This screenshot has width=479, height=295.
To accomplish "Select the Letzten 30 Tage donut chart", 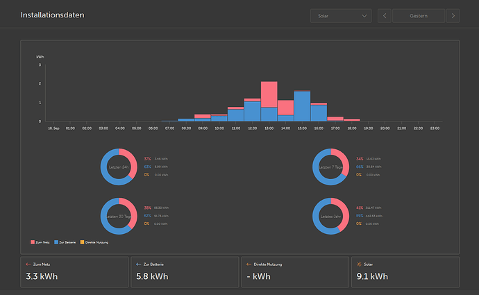I will tap(119, 216).
